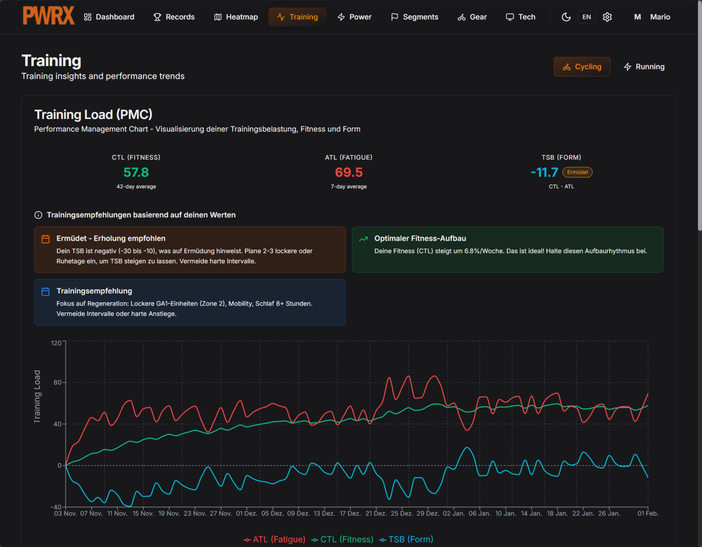
Task: Open the EN language selector
Action: [x=586, y=17]
